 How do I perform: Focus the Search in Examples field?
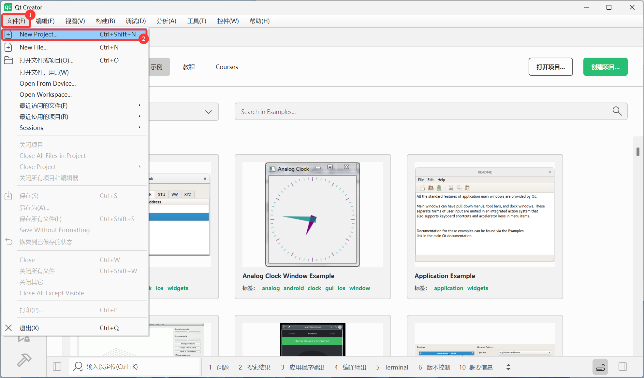(x=431, y=112)
